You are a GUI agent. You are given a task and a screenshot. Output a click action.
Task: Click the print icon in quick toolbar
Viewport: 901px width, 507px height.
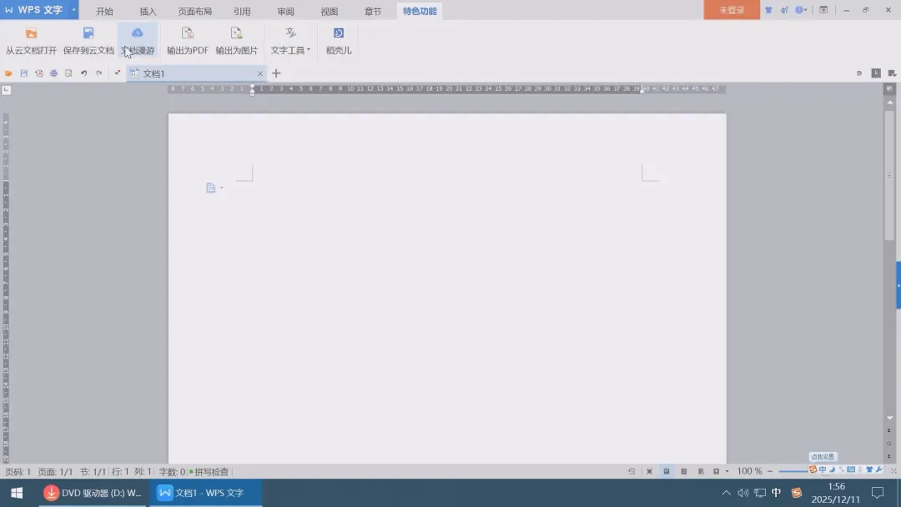(53, 73)
